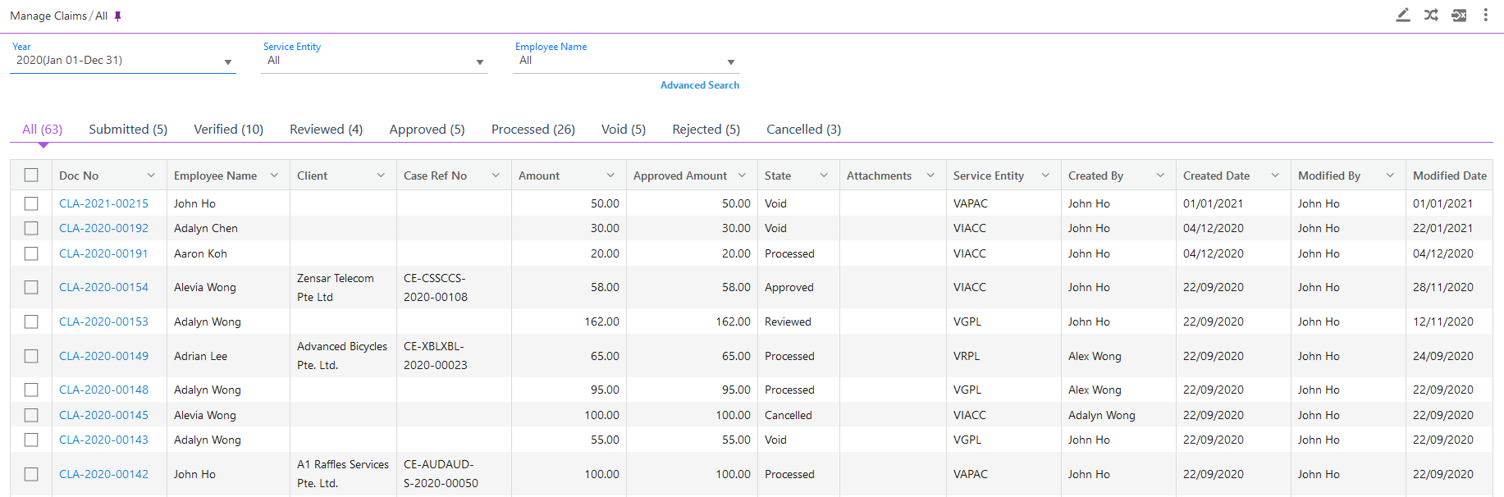Click the purple pin icon beside Manage Claims
Screen dimensions: 1504x497
pos(117,16)
